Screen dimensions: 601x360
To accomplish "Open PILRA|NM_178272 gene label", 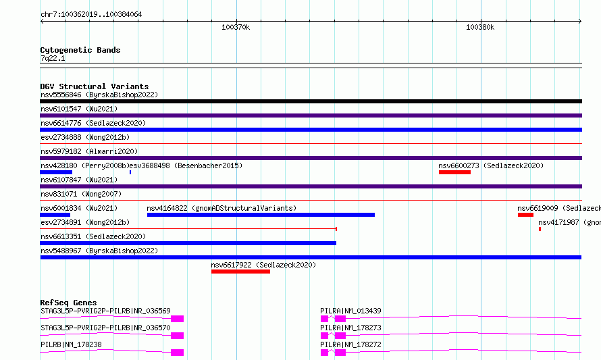I will [350, 344].
